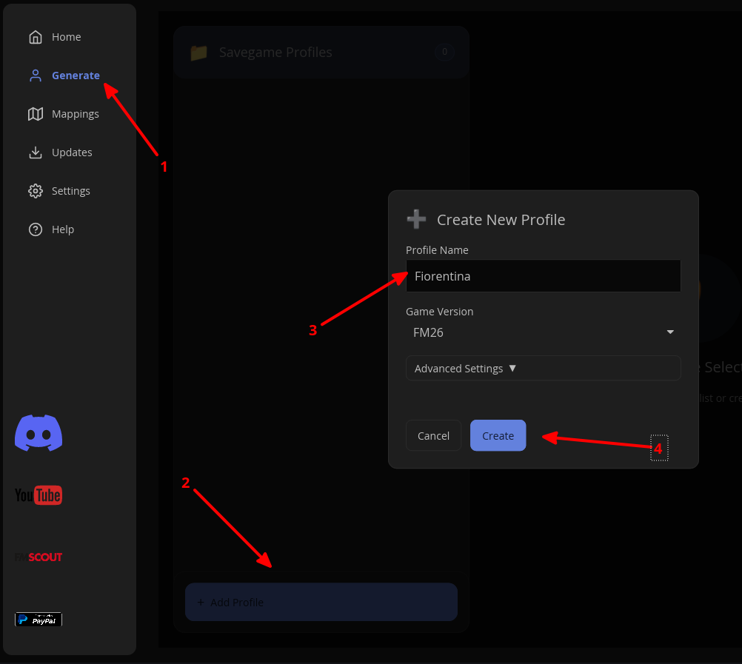Click the Create button
742x664 pixels.
point(498,435)
